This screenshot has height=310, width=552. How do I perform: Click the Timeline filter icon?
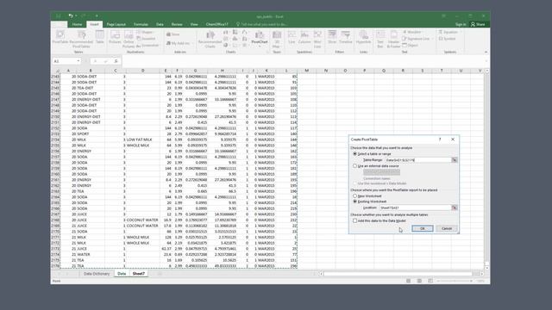tap(346, 37)
